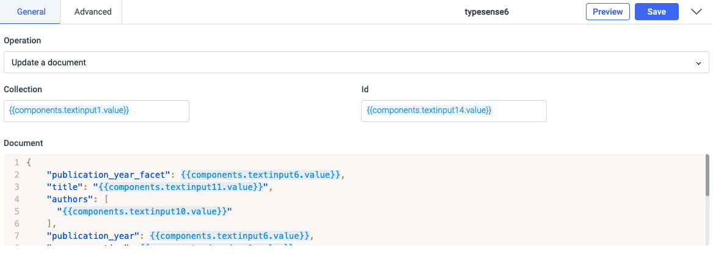
Task: Click the Document label
Action: (23, 143)
